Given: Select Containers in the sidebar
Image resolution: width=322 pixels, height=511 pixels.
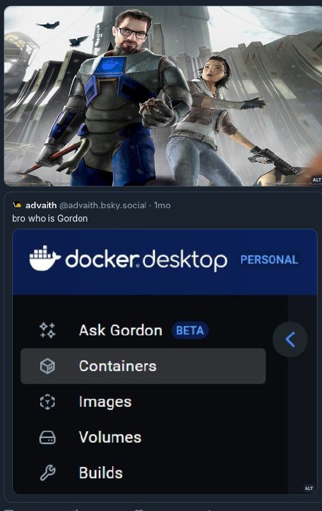Looking at the screenshot, I should coord(143,366).
